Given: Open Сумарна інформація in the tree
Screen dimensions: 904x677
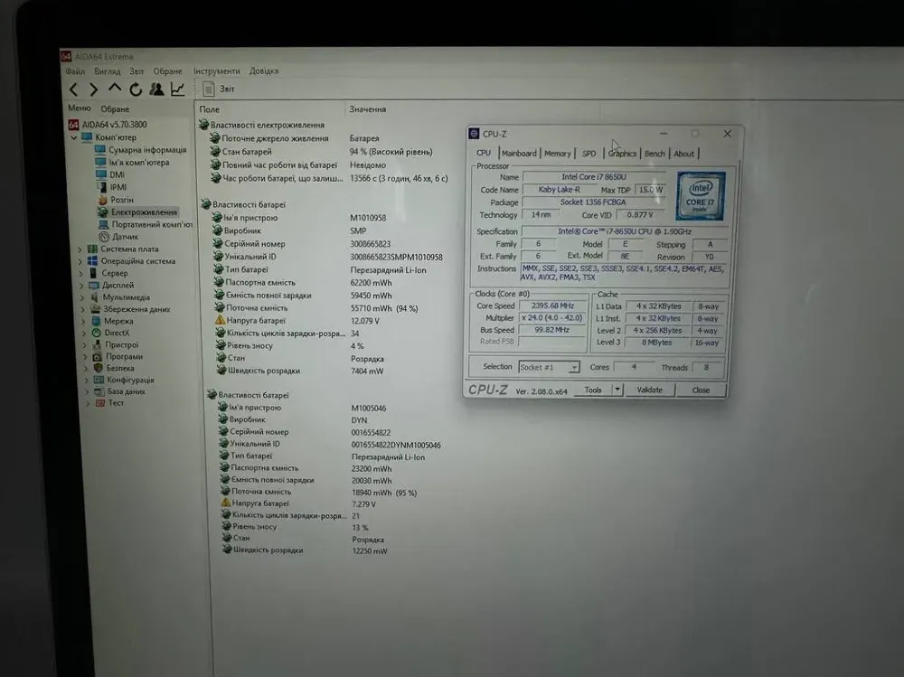Looking at the screenshot, I should 147,150.
